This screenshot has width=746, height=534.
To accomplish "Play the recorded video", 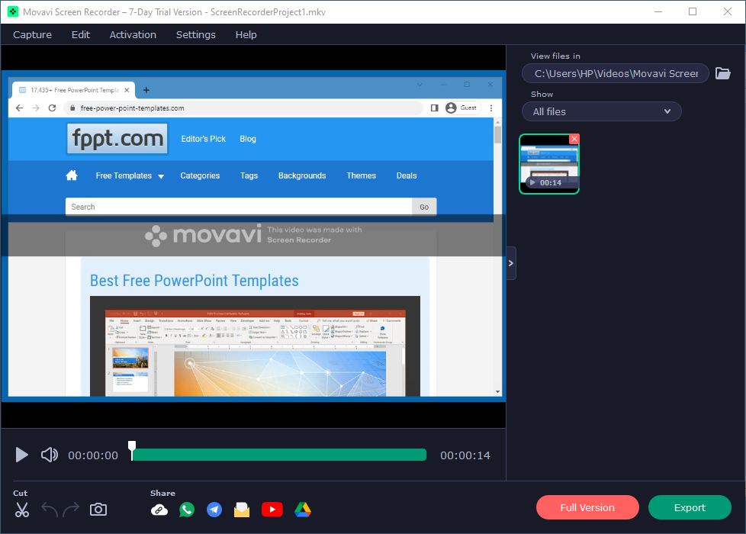I will (x=21, y=455).
